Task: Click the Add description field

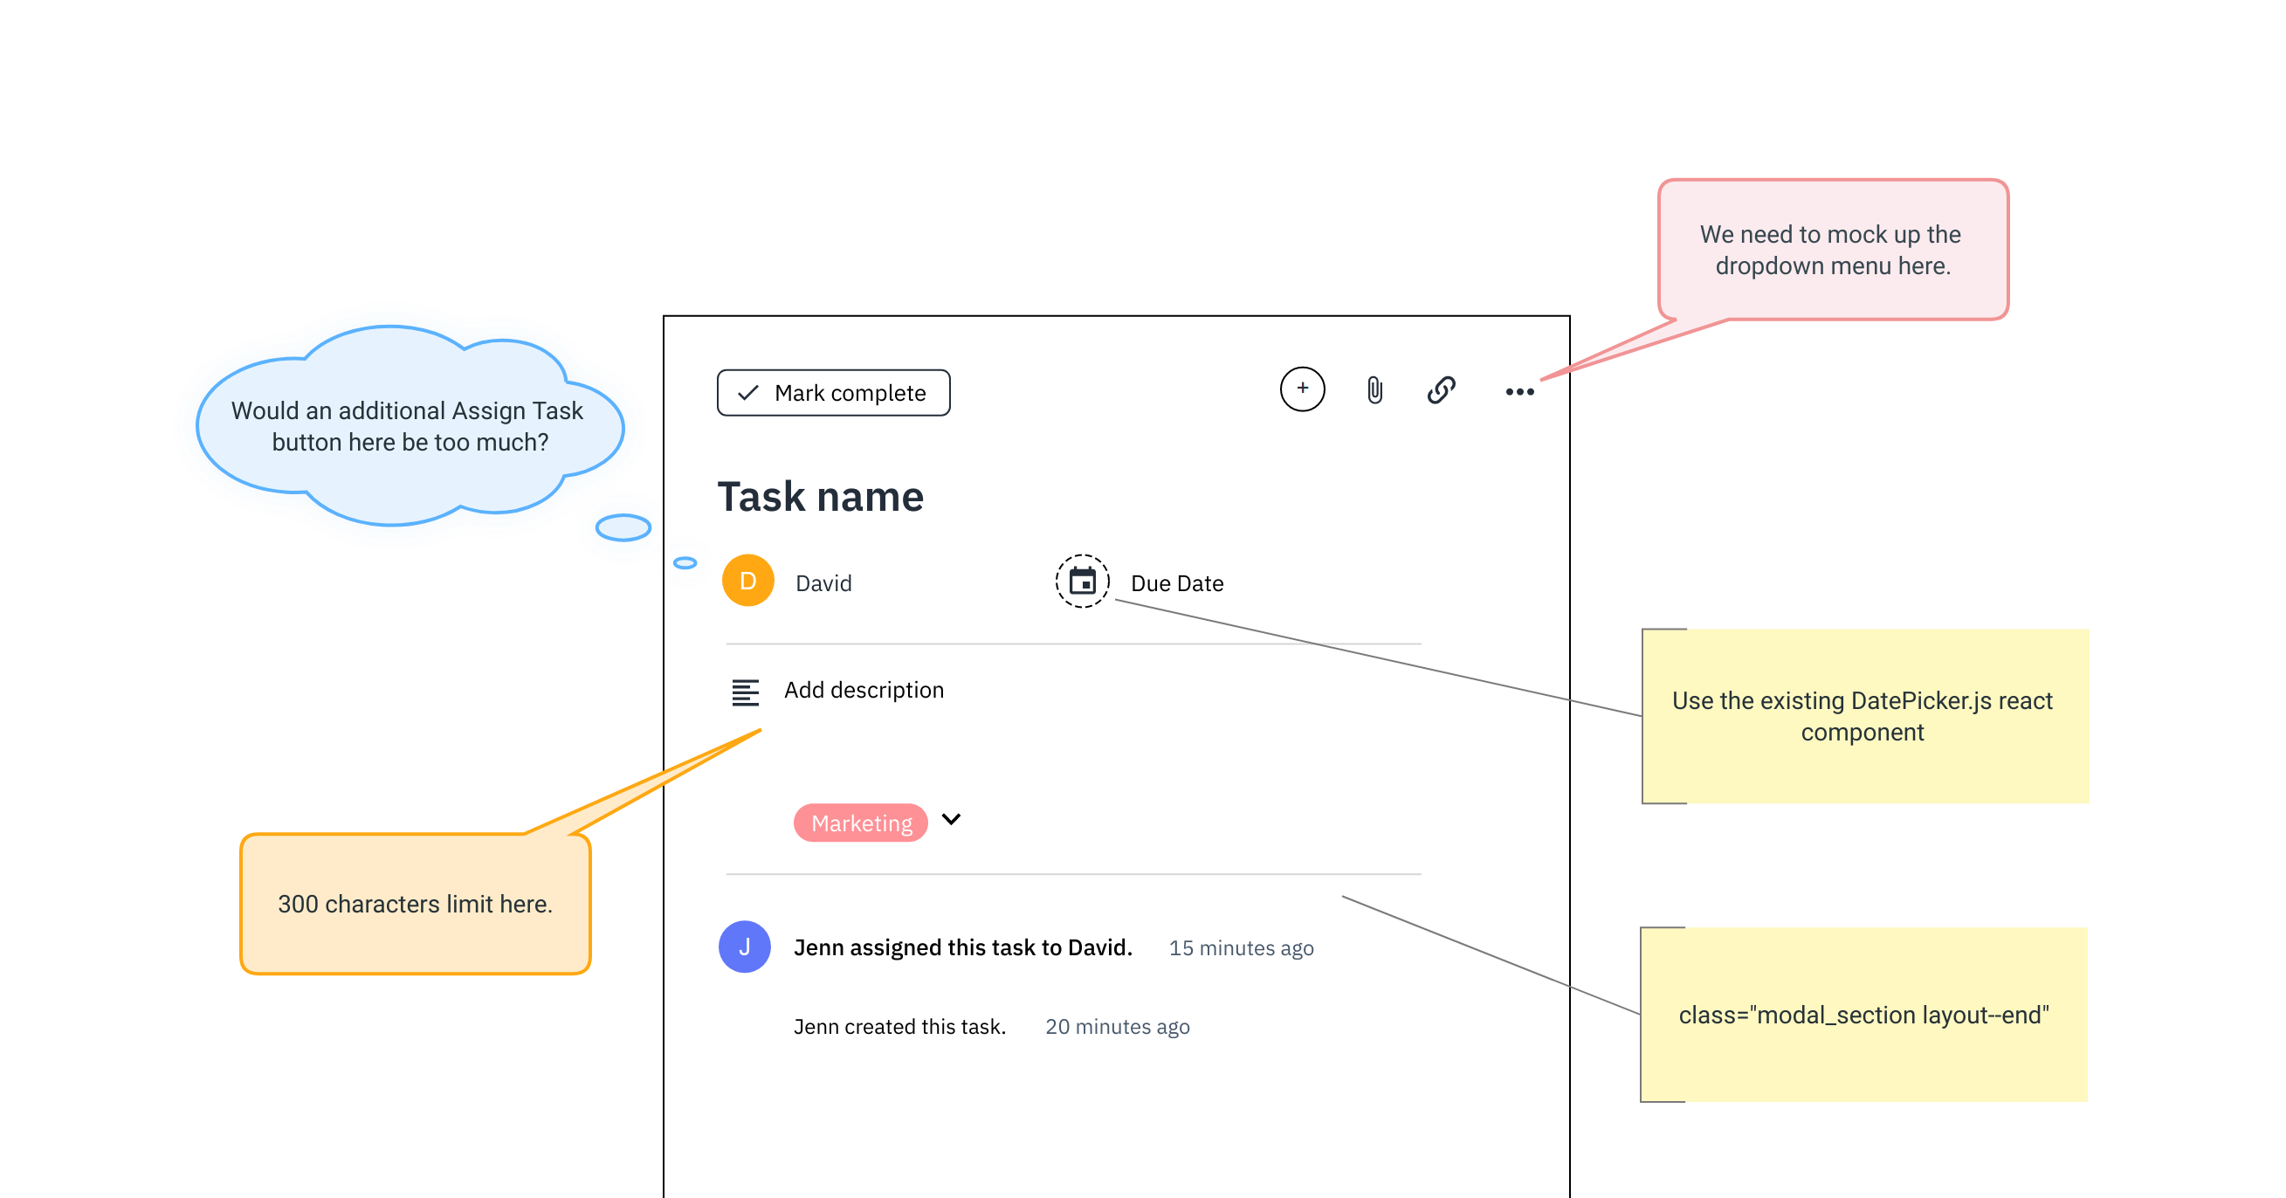Action: pos(864,690)
